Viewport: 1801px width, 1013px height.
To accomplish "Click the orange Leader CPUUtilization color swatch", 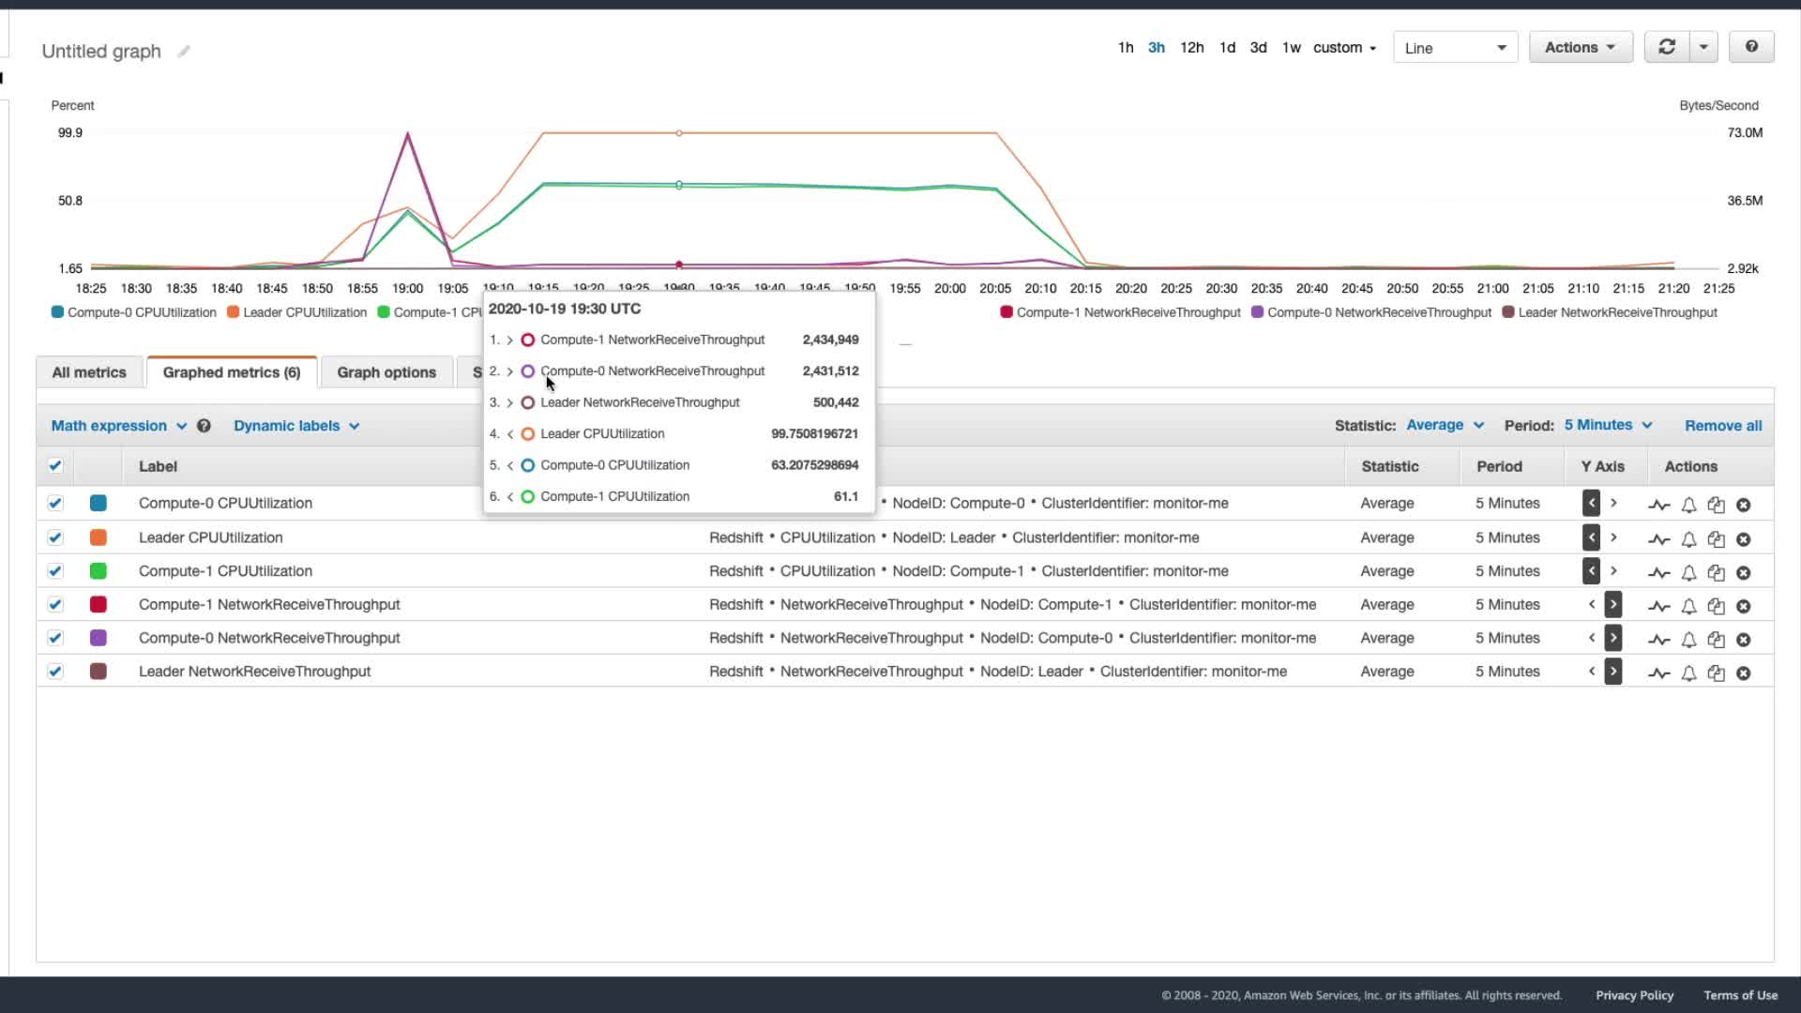I will pyautogui.click(x=98, y=537).
